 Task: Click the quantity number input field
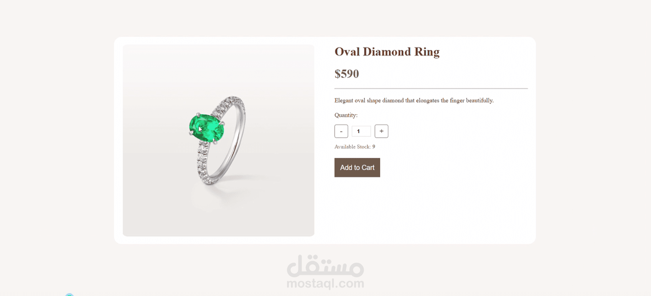[361, 131]
